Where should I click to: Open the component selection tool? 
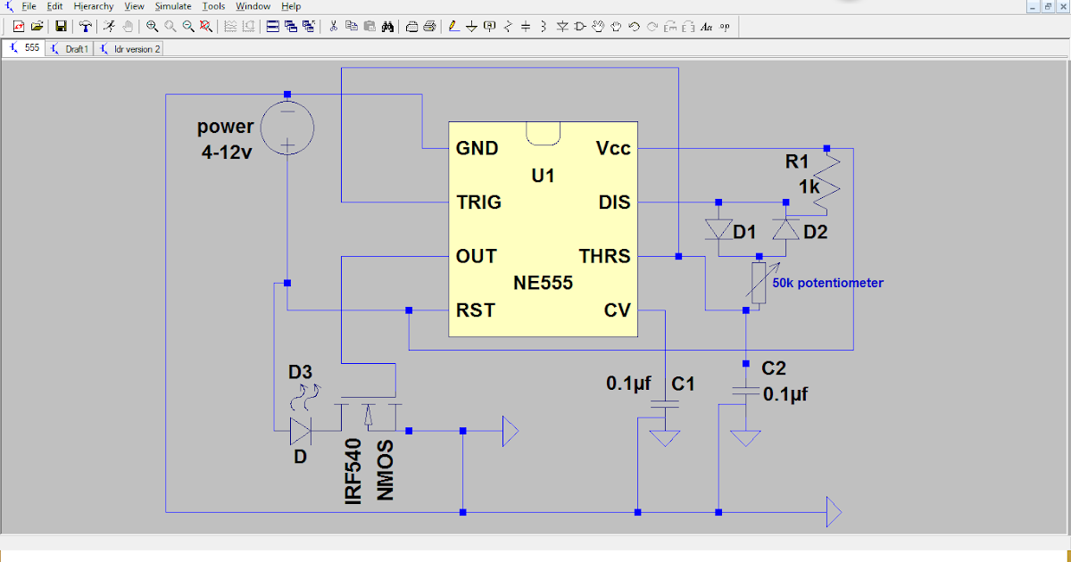[x=580, y=27]
